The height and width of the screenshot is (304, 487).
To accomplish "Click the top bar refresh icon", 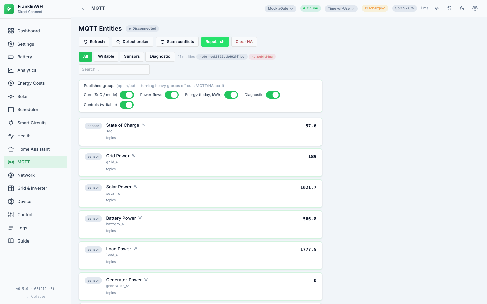I will (449, 8).
